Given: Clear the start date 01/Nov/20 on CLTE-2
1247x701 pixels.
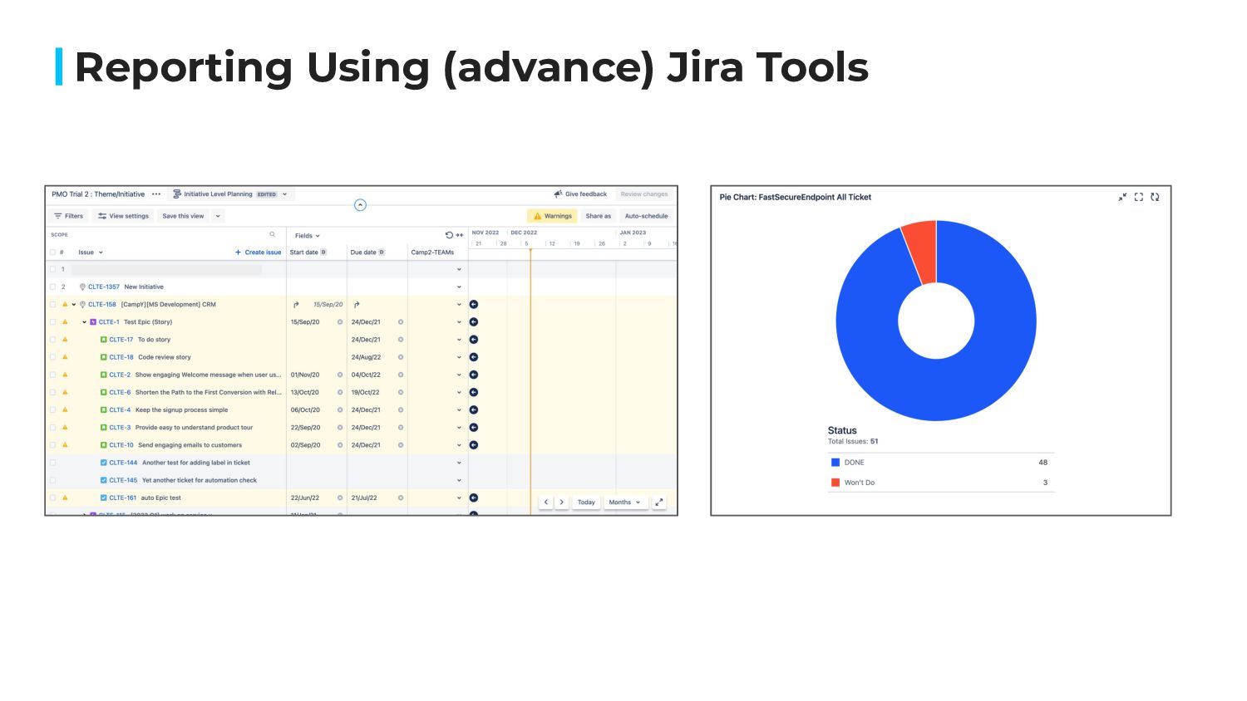Looking at the screenshot, I should point(340,375).
